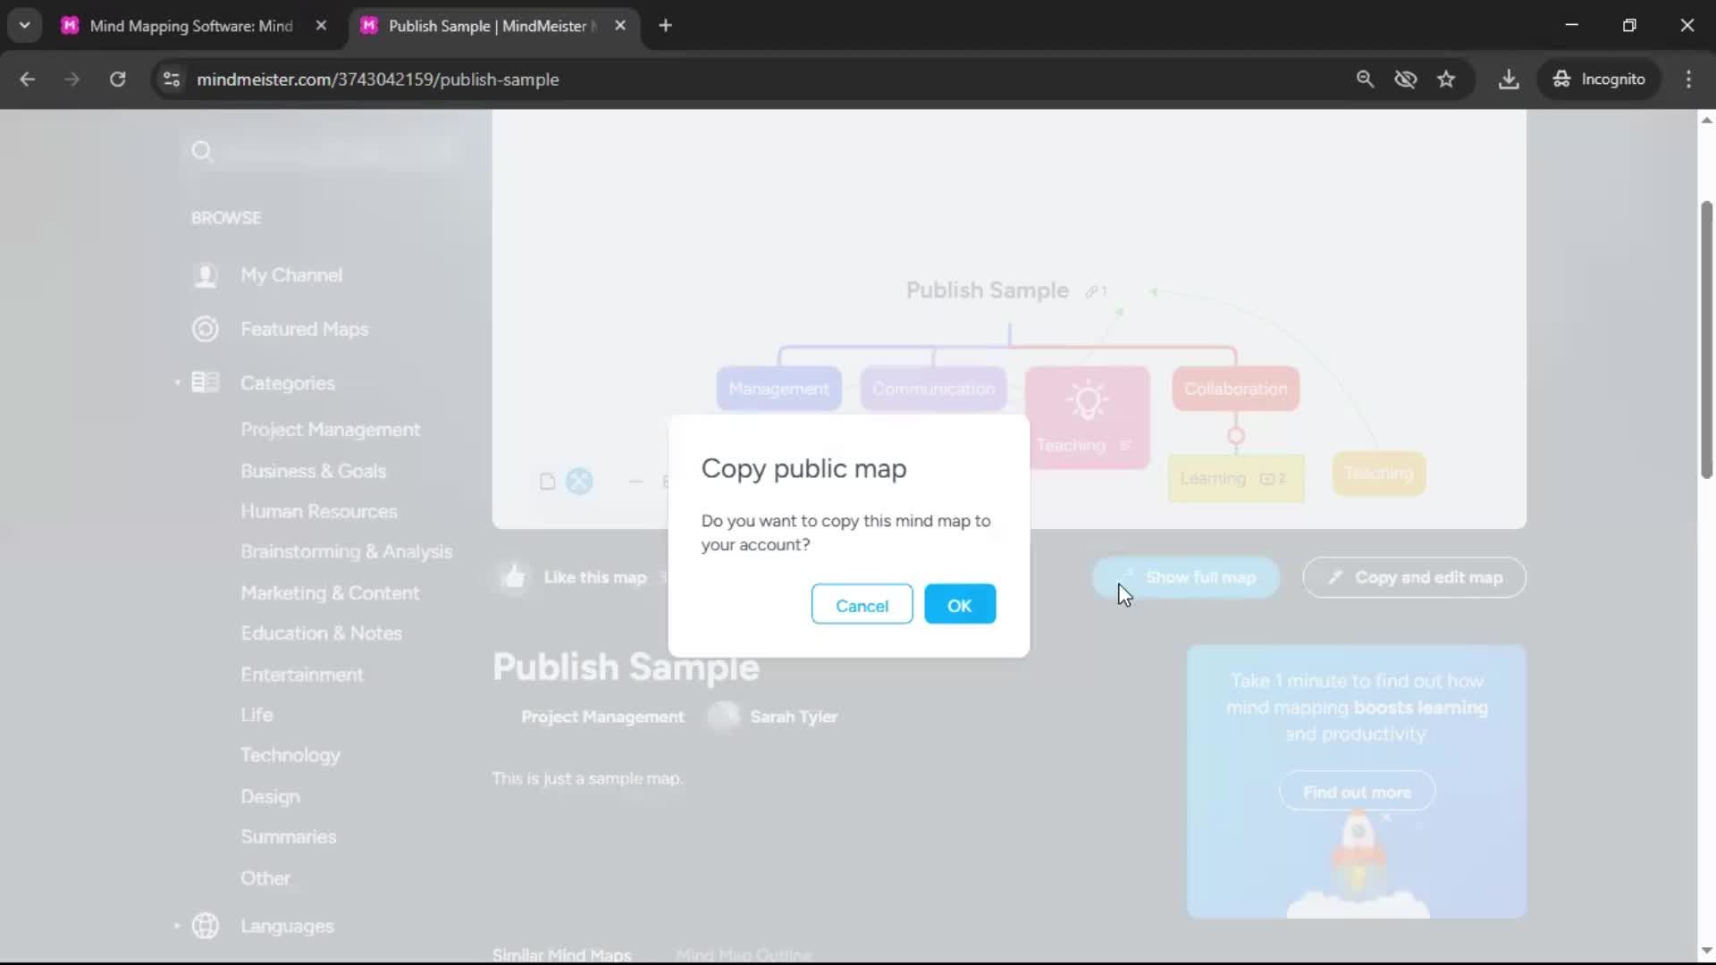Open the tab search dropdown arrow
Image resolution: width=1716 pixels, height=965 pixels.
(25, 26)
